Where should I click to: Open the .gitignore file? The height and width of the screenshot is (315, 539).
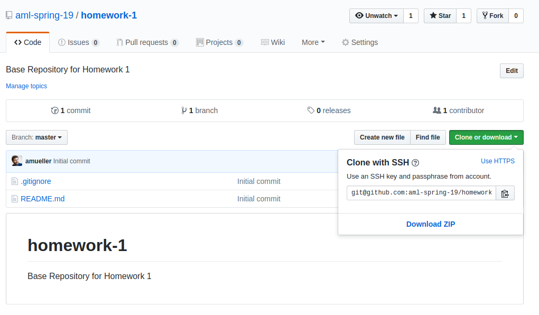[36, 181]
